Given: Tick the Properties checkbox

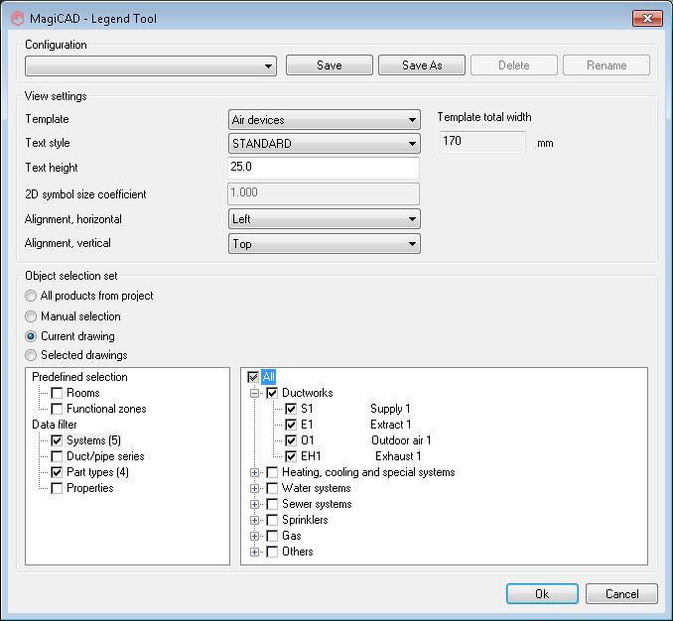Looking at the screenshot, I should 57,488.
